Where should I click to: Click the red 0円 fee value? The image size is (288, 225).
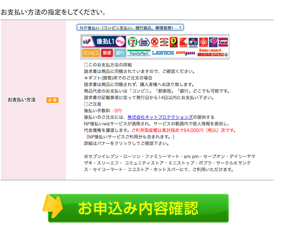(x=118, y=111)
